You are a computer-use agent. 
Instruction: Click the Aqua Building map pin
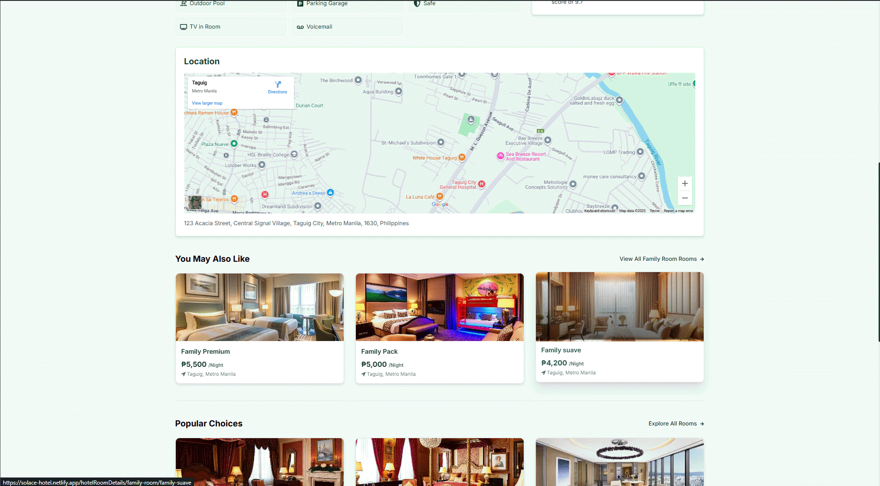pos(399,91)
